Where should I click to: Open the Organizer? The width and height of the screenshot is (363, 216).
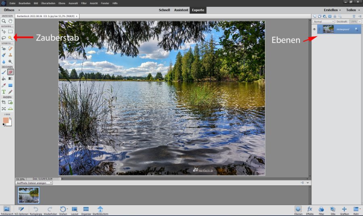(x=86, y=210)
